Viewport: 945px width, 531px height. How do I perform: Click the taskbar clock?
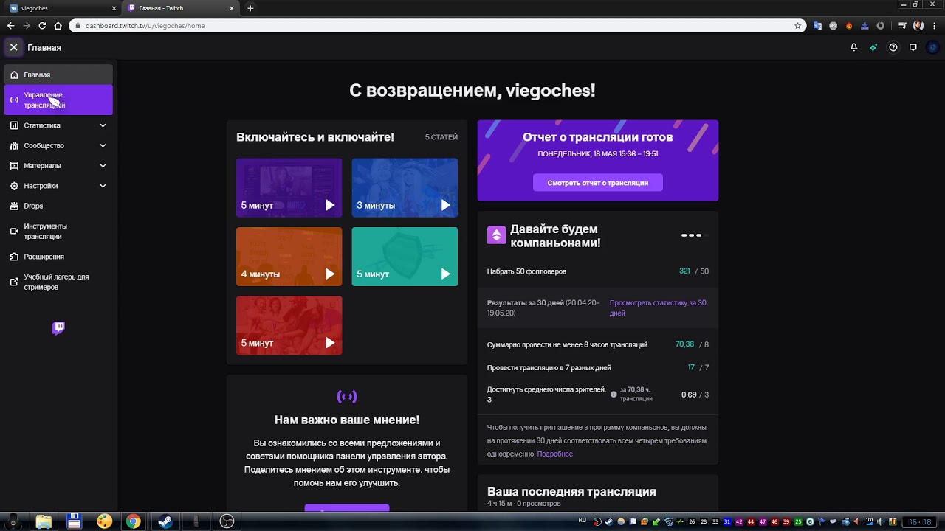coord(920,522)
